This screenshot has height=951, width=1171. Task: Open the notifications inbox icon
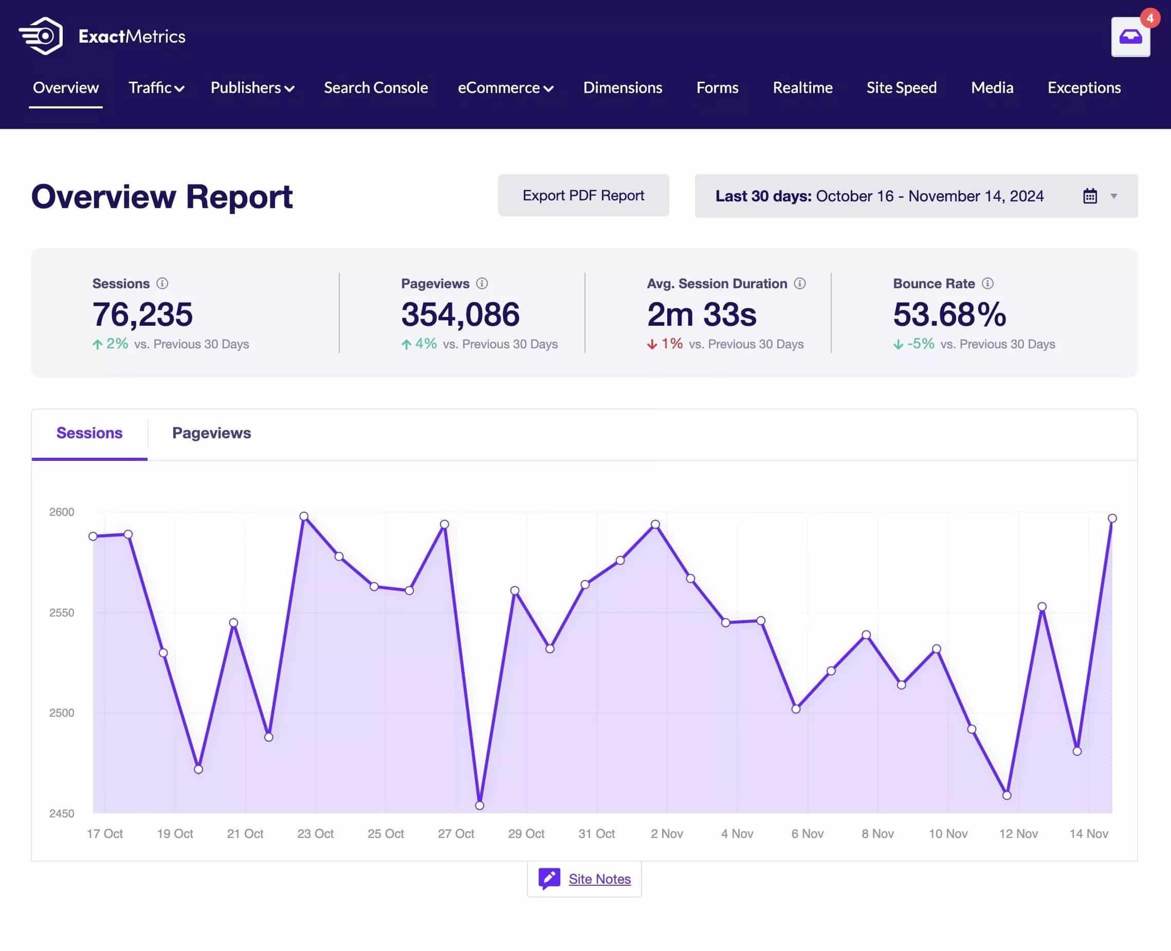pyautogui.click(x=1130, y=36)
